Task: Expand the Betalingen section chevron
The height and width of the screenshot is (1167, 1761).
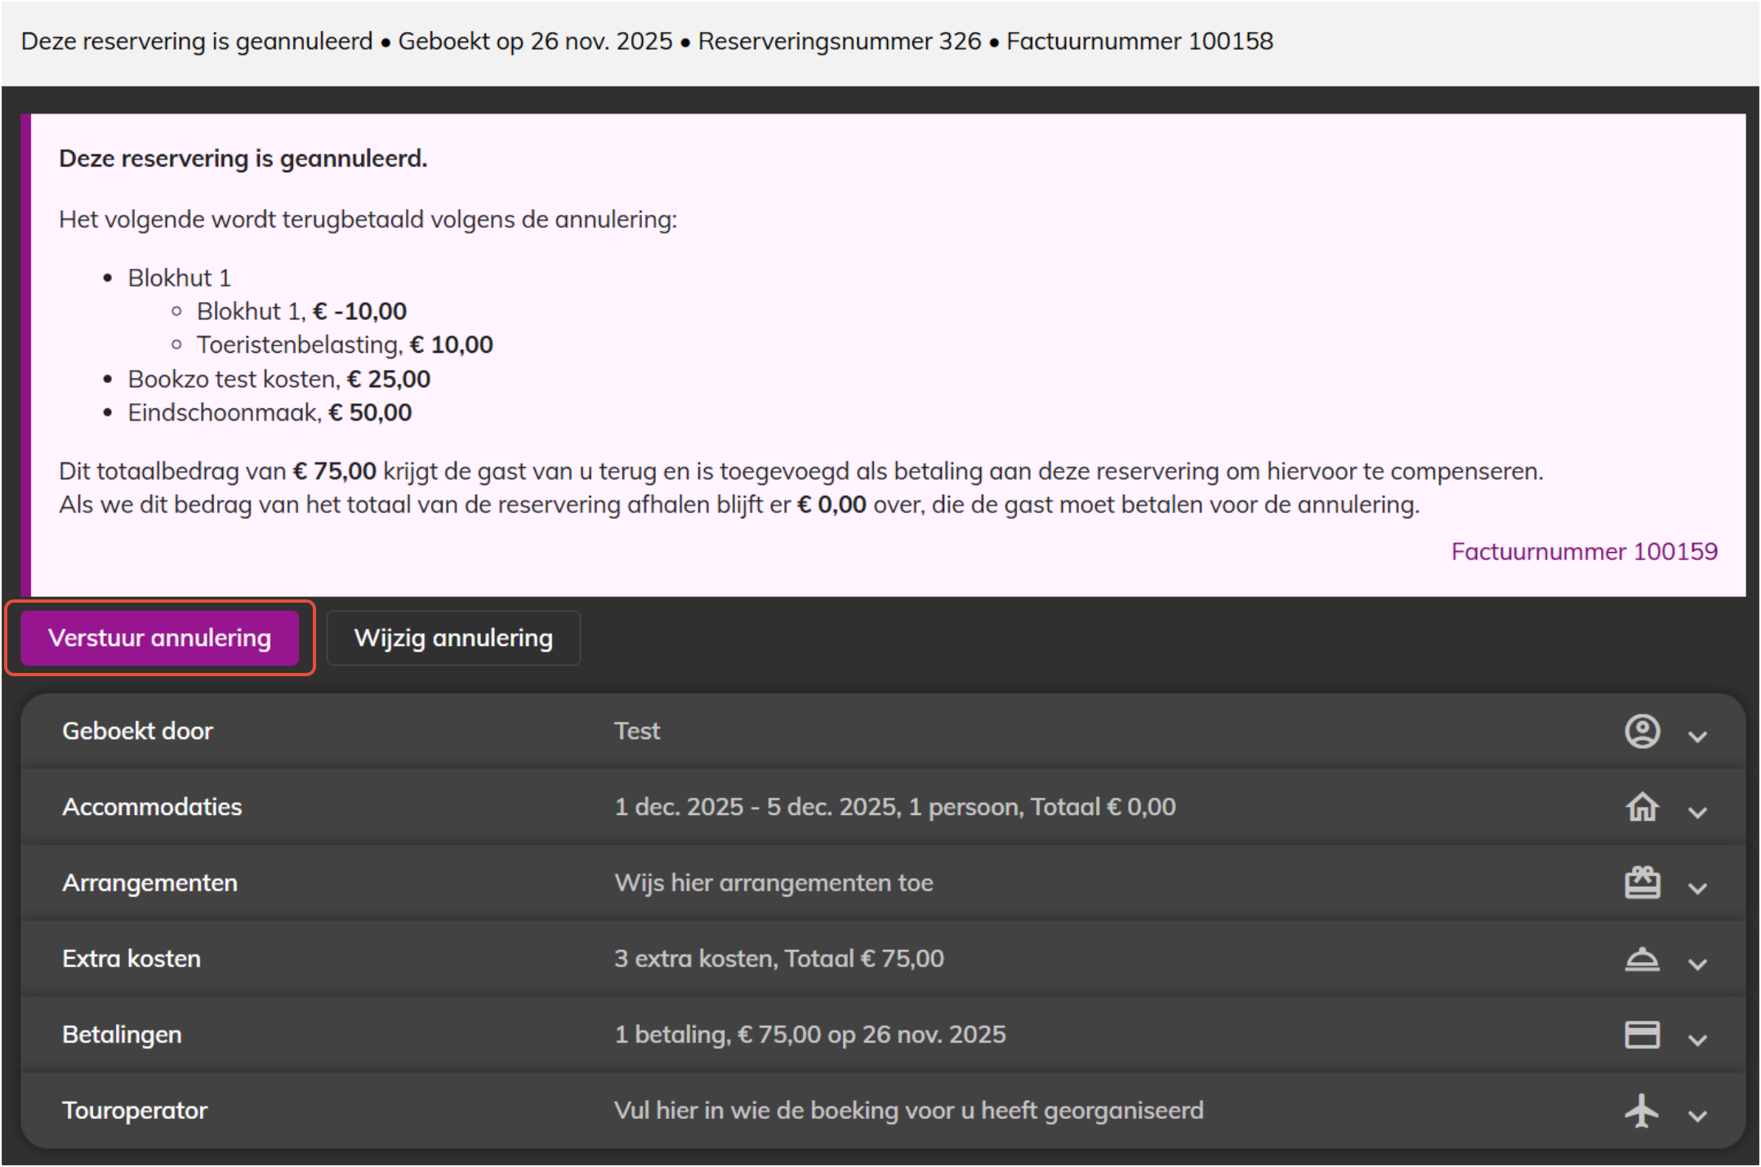Action: pos(1697,1040)
